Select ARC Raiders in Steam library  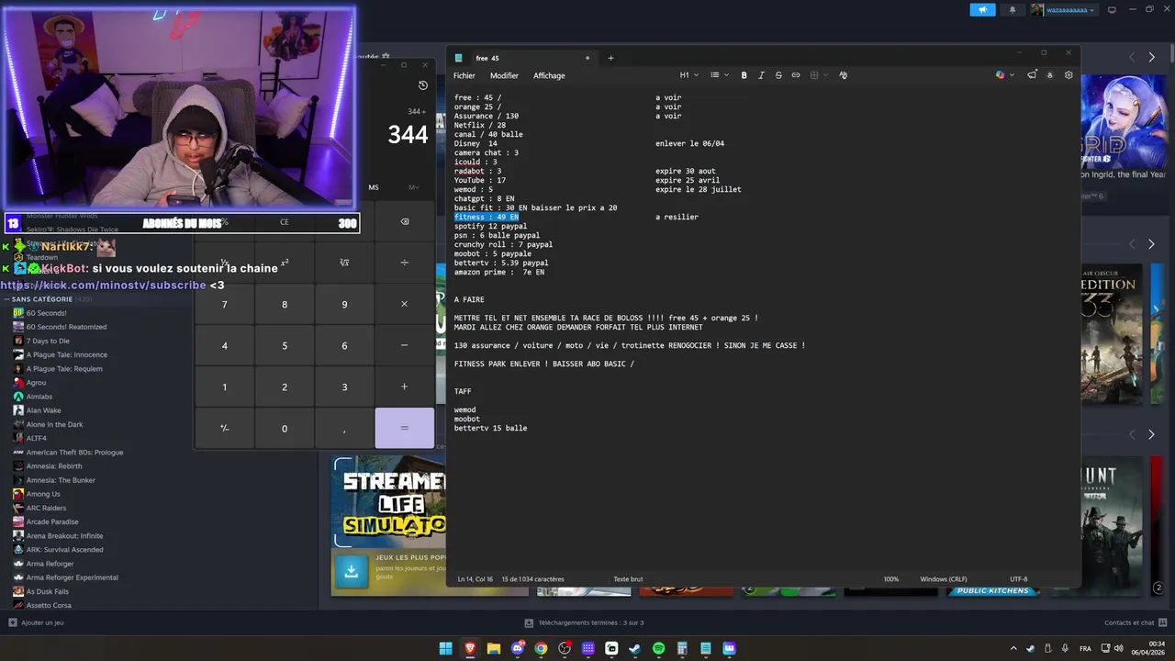(x=46, y=508)
